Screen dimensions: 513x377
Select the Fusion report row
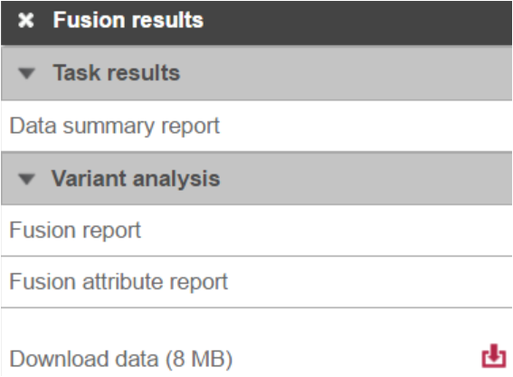[x=257, y=231]
